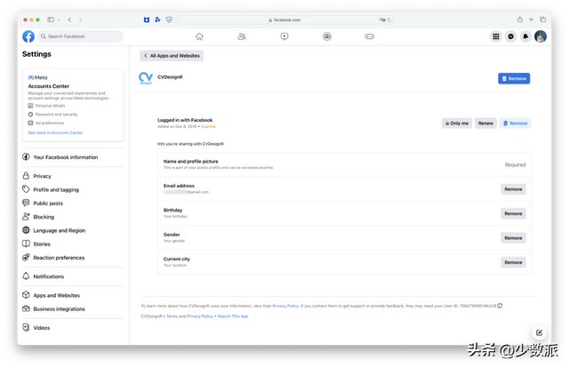569x368 pixels.
Task: Remove Email address sharing
Action: 513,189
